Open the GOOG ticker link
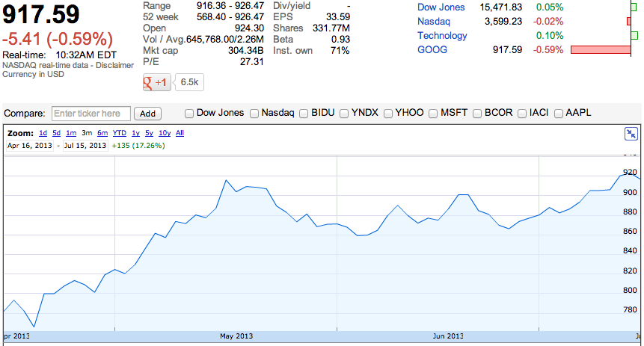Screen dimensions: 644x346 point(432,49)
